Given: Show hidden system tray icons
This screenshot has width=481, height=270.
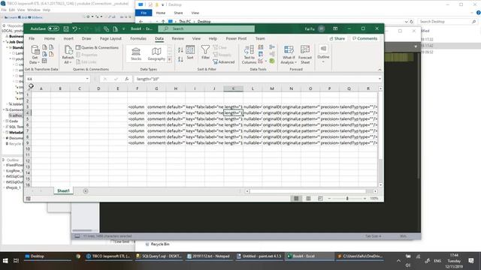Looking at the screenshot, I should click(398, 261).
